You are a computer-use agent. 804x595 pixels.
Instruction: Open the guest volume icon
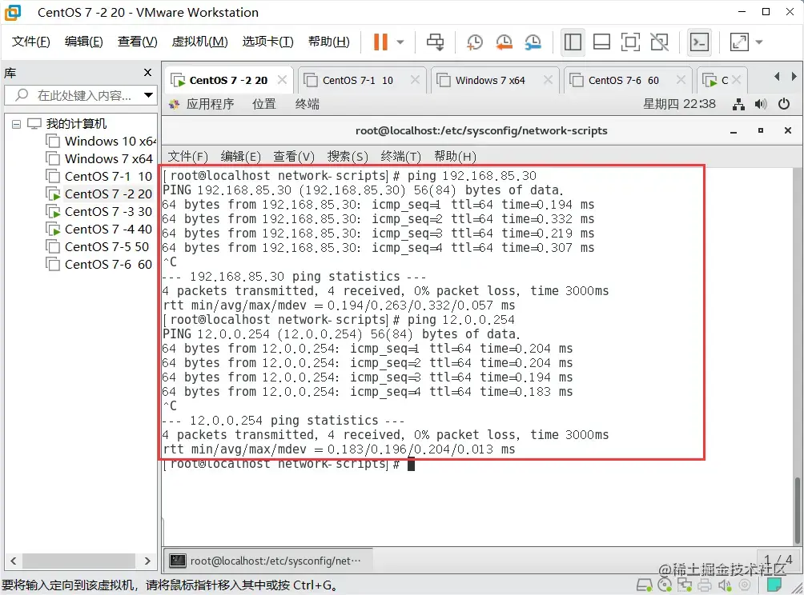[x=761, y=105]
